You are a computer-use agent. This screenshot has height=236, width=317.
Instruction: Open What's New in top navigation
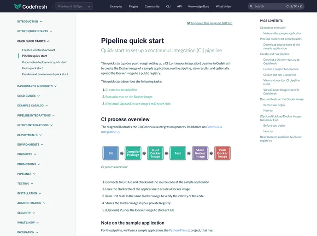[x=223, y=6]
